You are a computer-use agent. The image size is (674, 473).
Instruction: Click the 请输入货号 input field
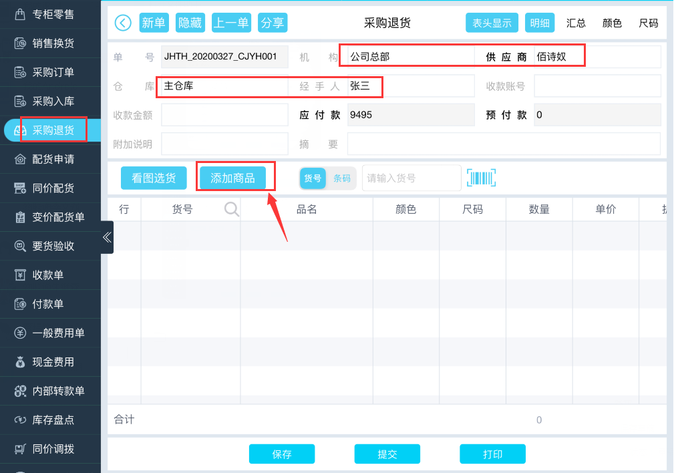pos(411,178)
